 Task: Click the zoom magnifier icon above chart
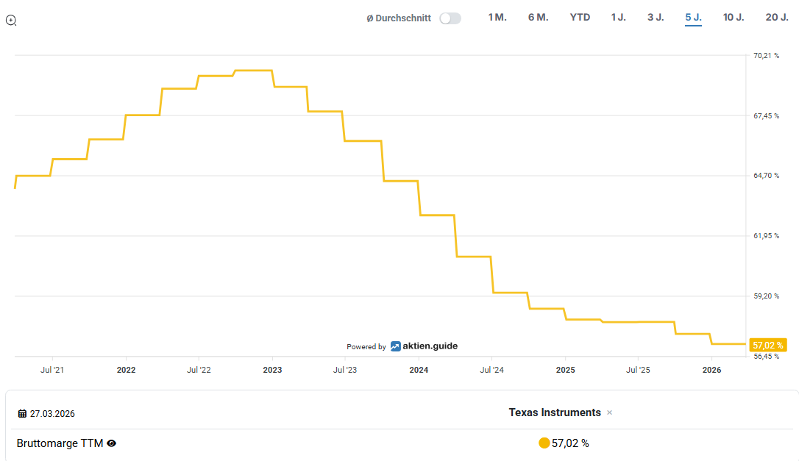11,21
